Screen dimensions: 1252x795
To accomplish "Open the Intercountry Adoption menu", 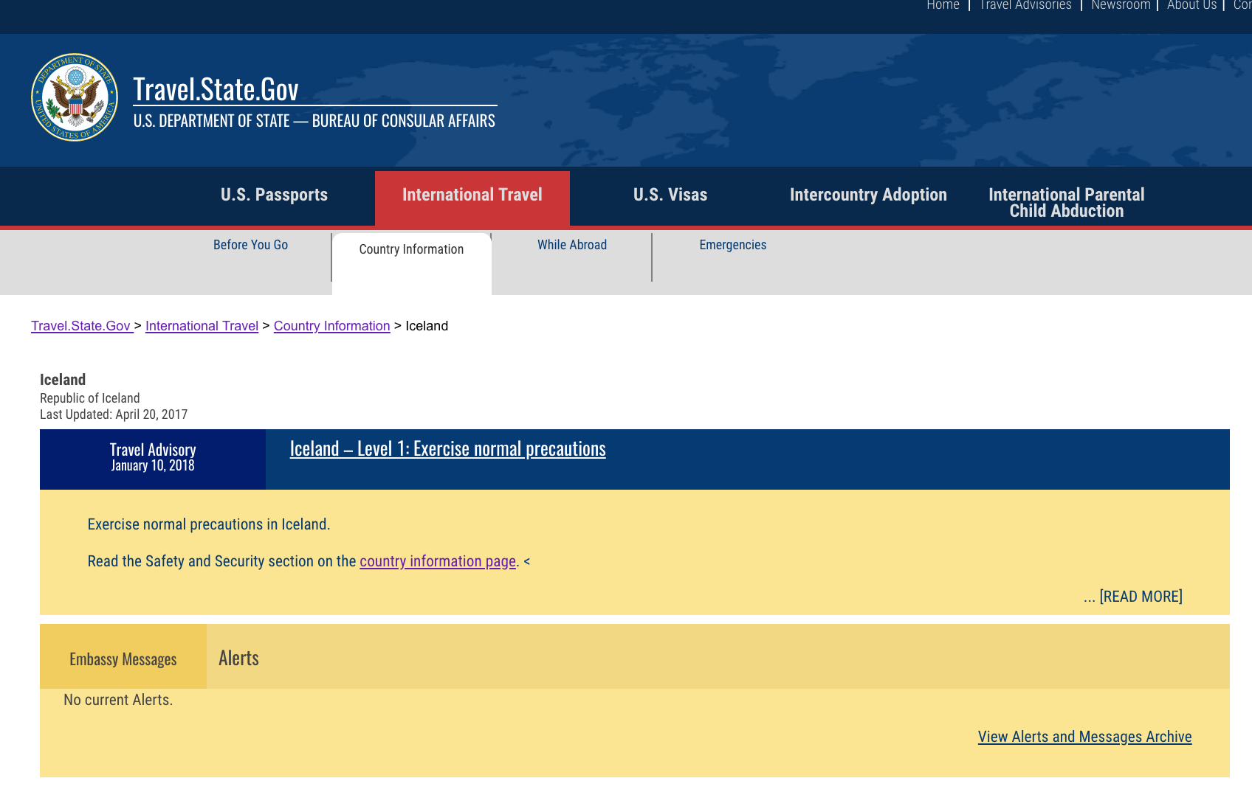I will coord(868,195).
